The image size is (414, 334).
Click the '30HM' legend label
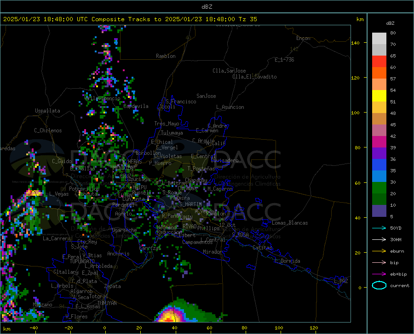click(x=396, y=240)
